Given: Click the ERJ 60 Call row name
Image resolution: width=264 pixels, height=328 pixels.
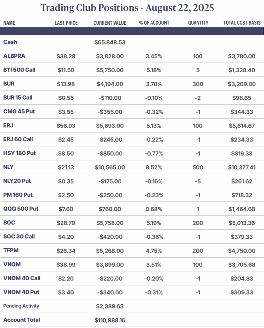Looking at the screenshot, I should click(18, 139).
